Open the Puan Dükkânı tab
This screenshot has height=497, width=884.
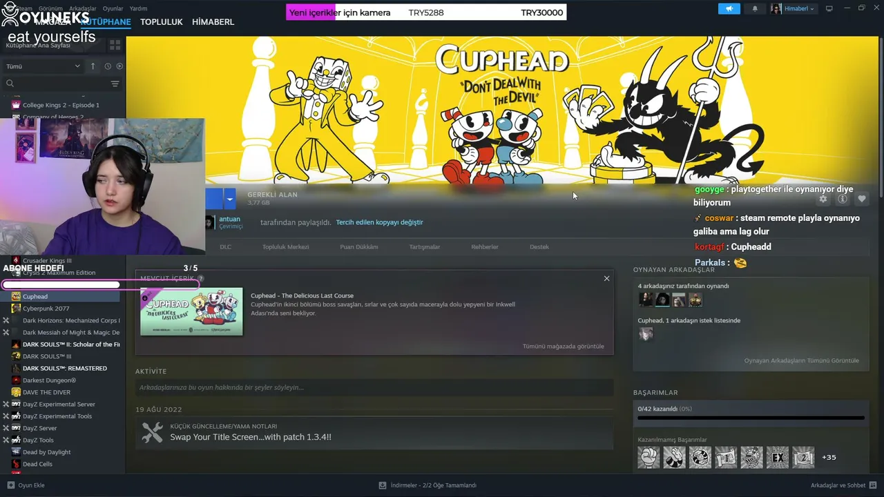click(359, 246)
